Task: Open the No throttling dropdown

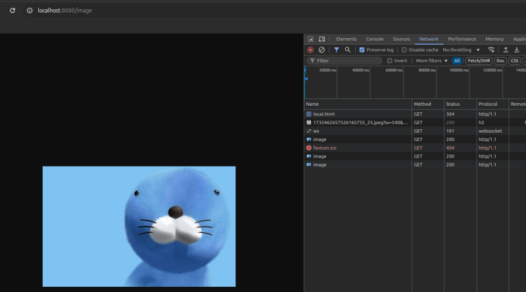Action: tap(461, 50)
